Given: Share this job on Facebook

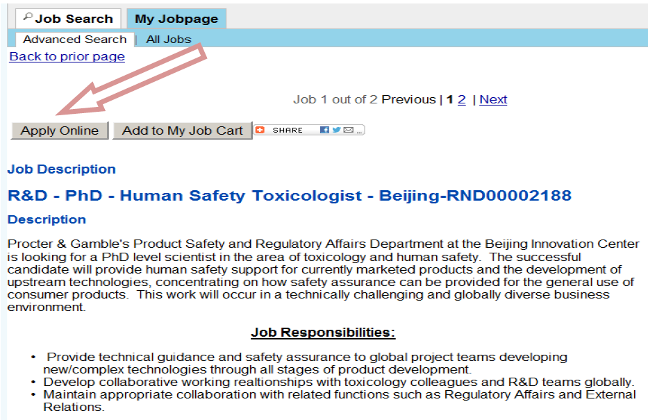Looking at the screenshot, I should tap(325, 130).
